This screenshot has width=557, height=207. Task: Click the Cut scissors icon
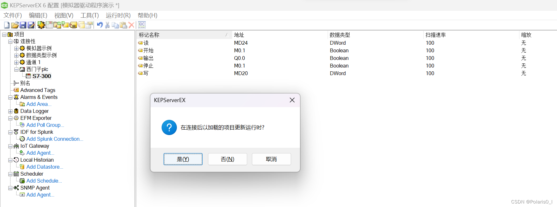[108, 25]
